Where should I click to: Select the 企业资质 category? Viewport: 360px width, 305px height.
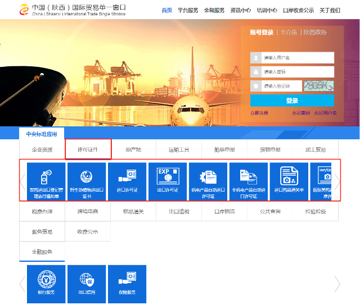pos(42,149)
